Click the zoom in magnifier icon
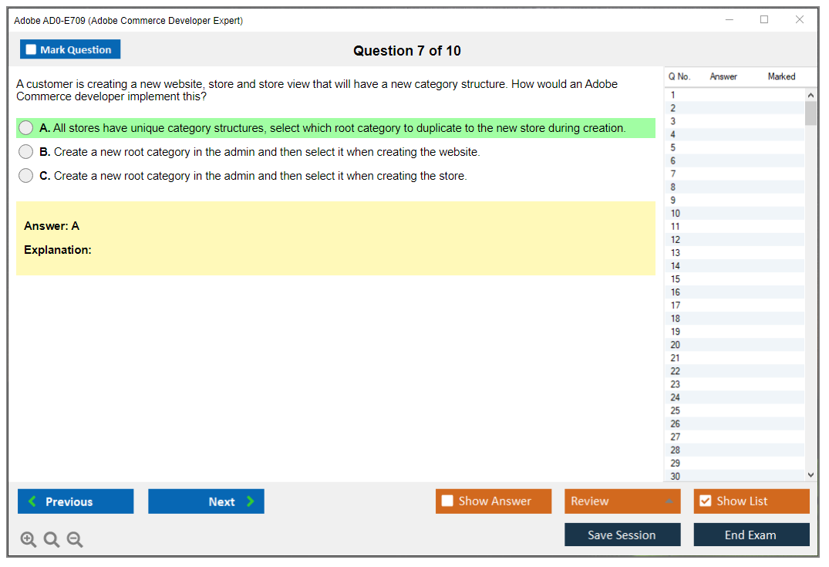The width and height of the screenshot is (829, 567). 29,540
